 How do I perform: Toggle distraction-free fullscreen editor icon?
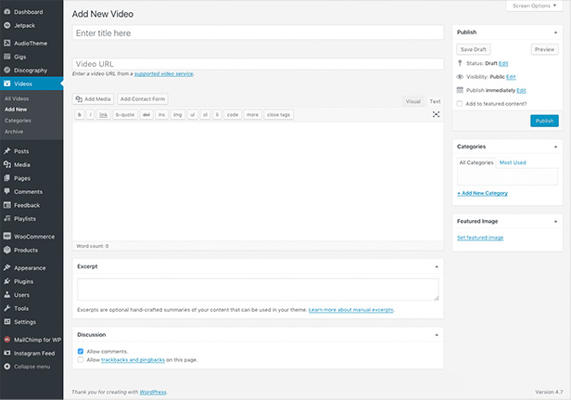click(x=436, y=114)
